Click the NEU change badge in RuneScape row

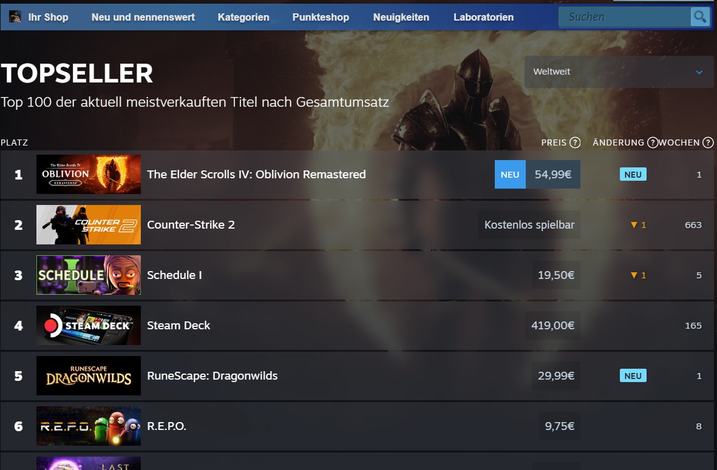coord(633,376)
